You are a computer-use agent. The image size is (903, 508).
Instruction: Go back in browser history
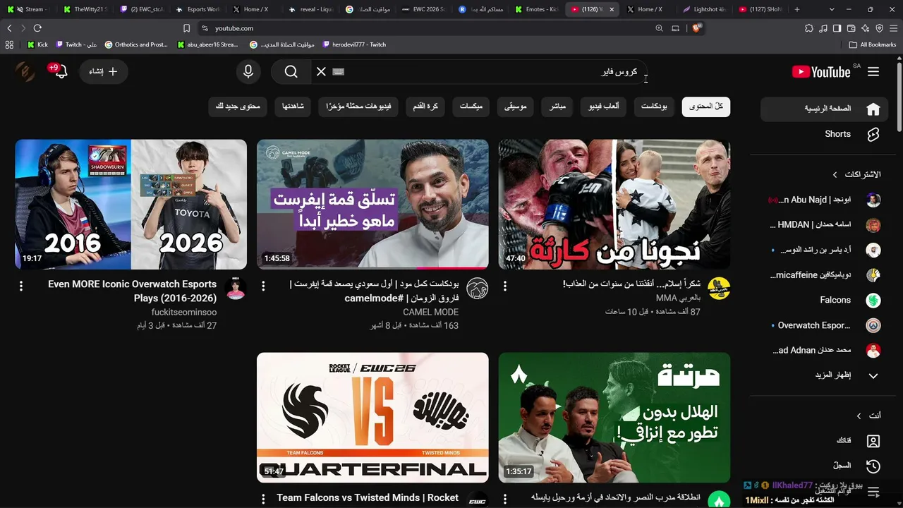point(9,28)
